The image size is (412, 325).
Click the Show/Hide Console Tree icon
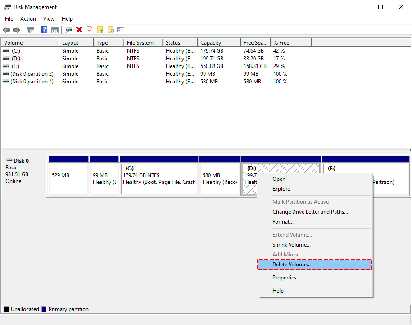click(31, 30)
